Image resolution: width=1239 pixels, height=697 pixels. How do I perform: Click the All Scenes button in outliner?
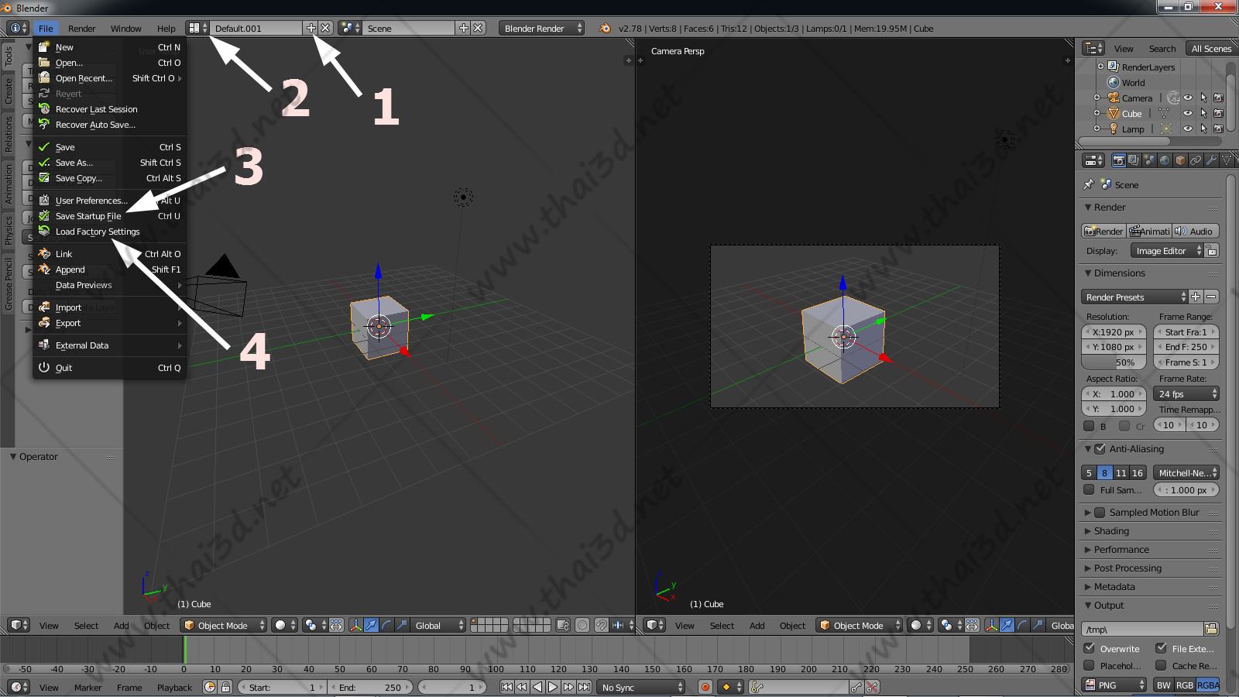(1210, 48)
